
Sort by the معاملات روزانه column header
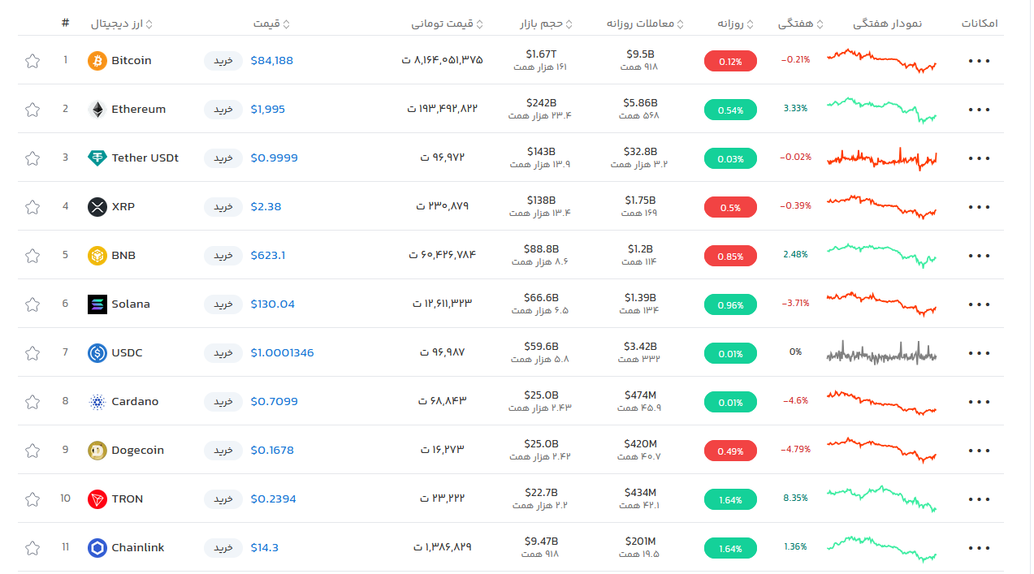pyautogui.click(x=646, y=24)
